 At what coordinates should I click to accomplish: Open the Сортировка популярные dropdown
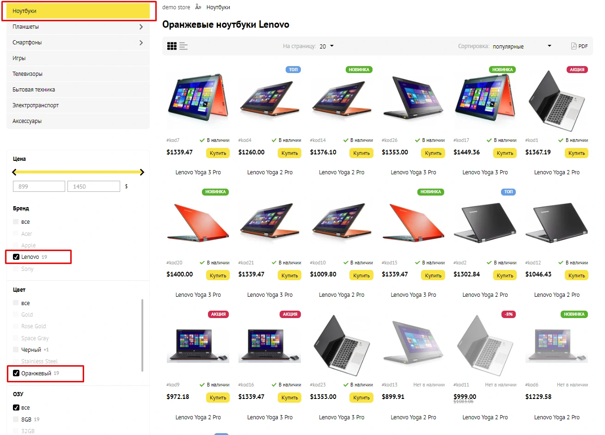click(522, 46)
